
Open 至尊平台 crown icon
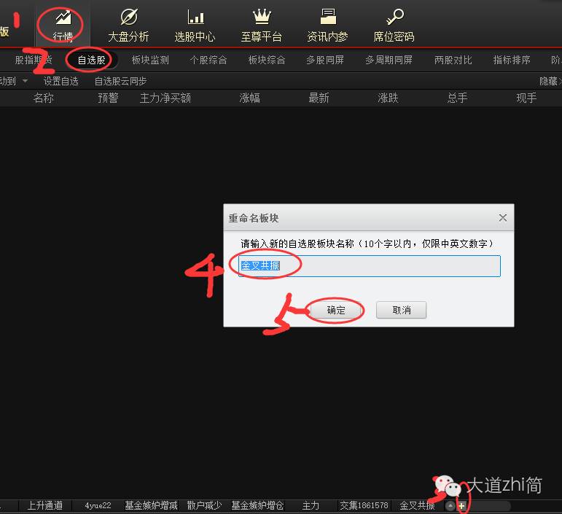click(x=261, y=25)
